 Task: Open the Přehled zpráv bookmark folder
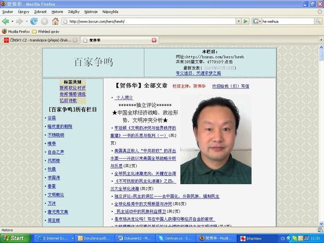click(46, 31)
